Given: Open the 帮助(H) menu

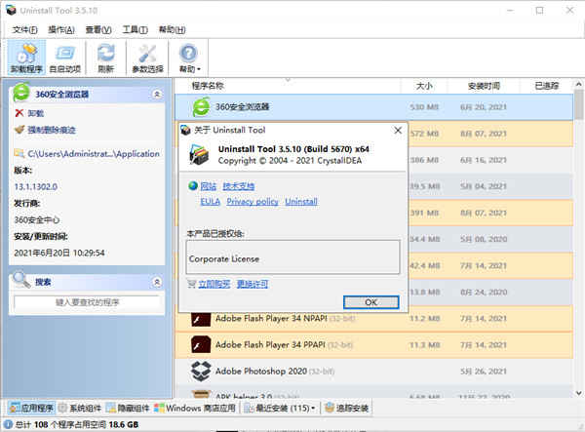Looking at the screenshot, I should point(172,29).
